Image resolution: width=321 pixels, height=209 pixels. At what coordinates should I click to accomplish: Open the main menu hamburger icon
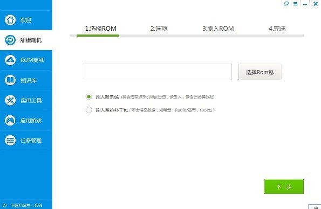tap(296, 3)
